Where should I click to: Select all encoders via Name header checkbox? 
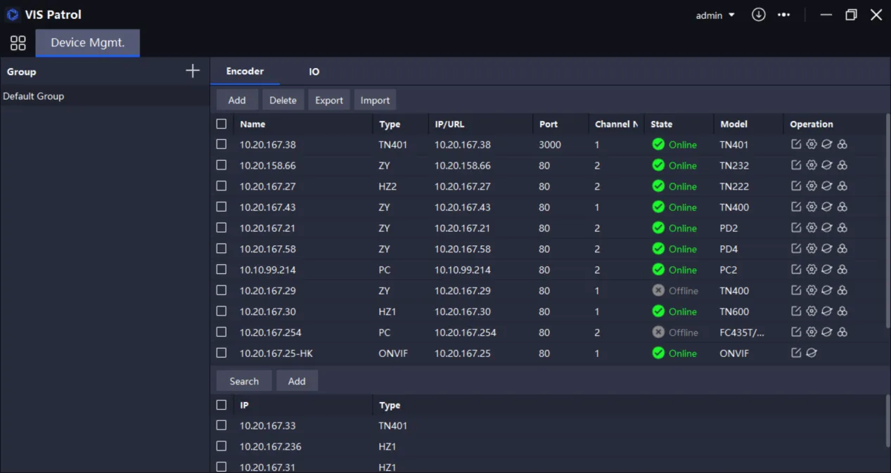click(x=222, y=124)
